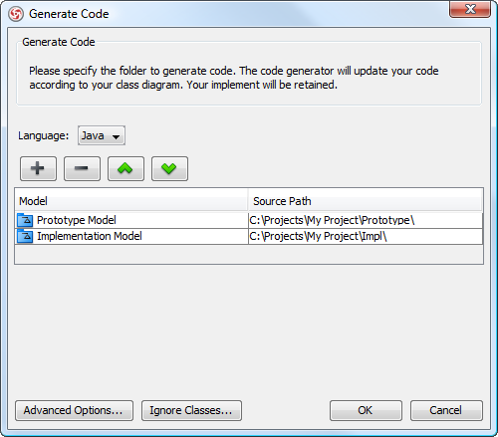Click the Implementation Model folder icon

(x=25, y=236)
